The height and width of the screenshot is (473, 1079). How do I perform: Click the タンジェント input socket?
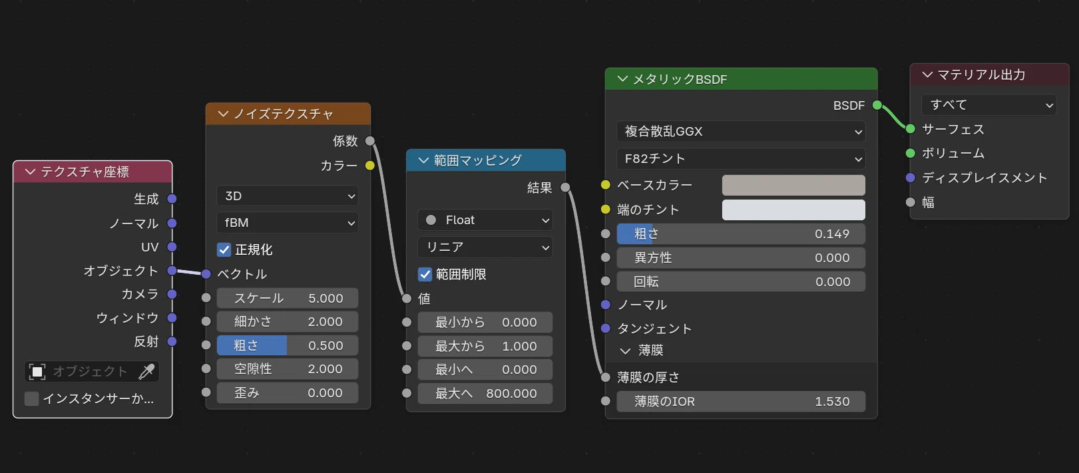tap(606, 329)
